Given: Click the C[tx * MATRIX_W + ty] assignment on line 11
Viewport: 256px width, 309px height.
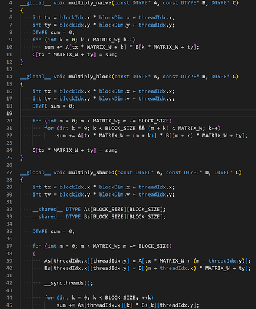Looking at the screenshot, I should click(x=75, y=54).
